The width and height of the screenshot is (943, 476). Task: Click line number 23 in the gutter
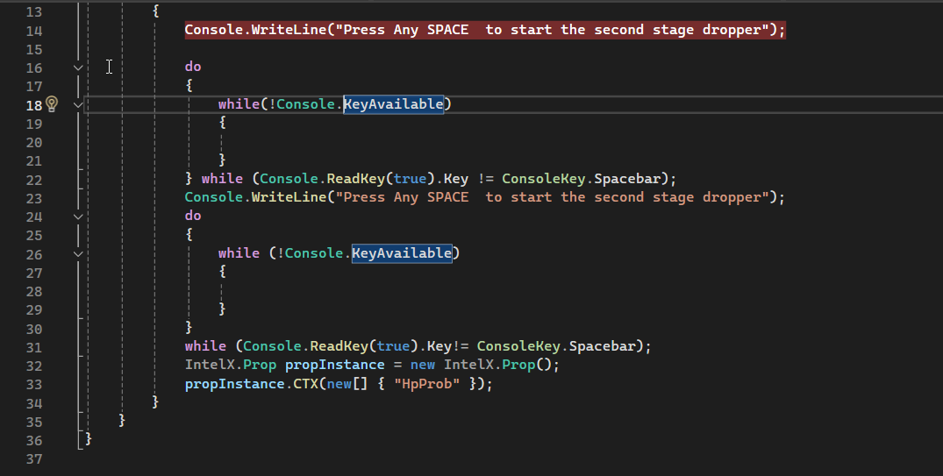pyautogui.click(x=34, y=198)
